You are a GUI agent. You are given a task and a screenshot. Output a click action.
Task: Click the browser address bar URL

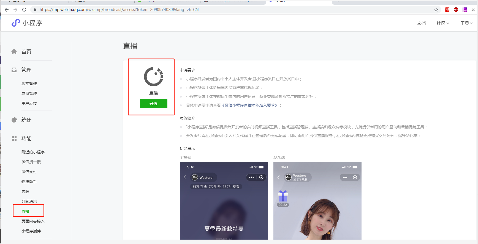(119, 10)
